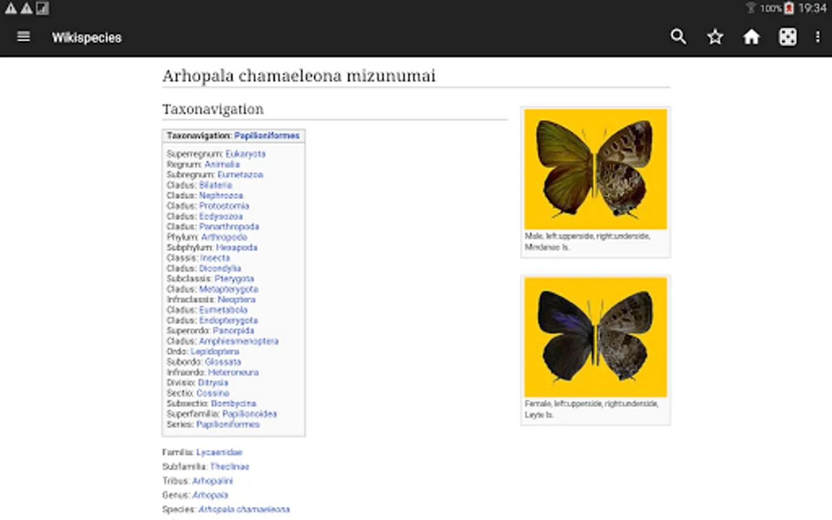The width and height of the screenshot is (832, 520).
Task: Visit the Neoptera infraclass link
Action: click(236, 299)
